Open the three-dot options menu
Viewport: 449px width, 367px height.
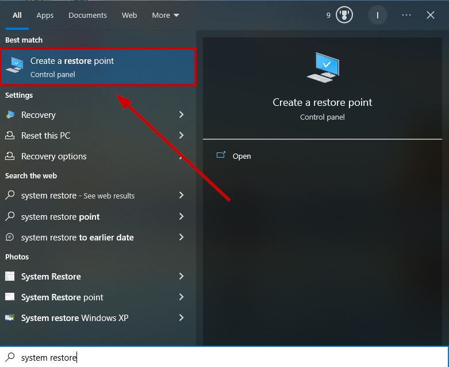pos(406,15)
